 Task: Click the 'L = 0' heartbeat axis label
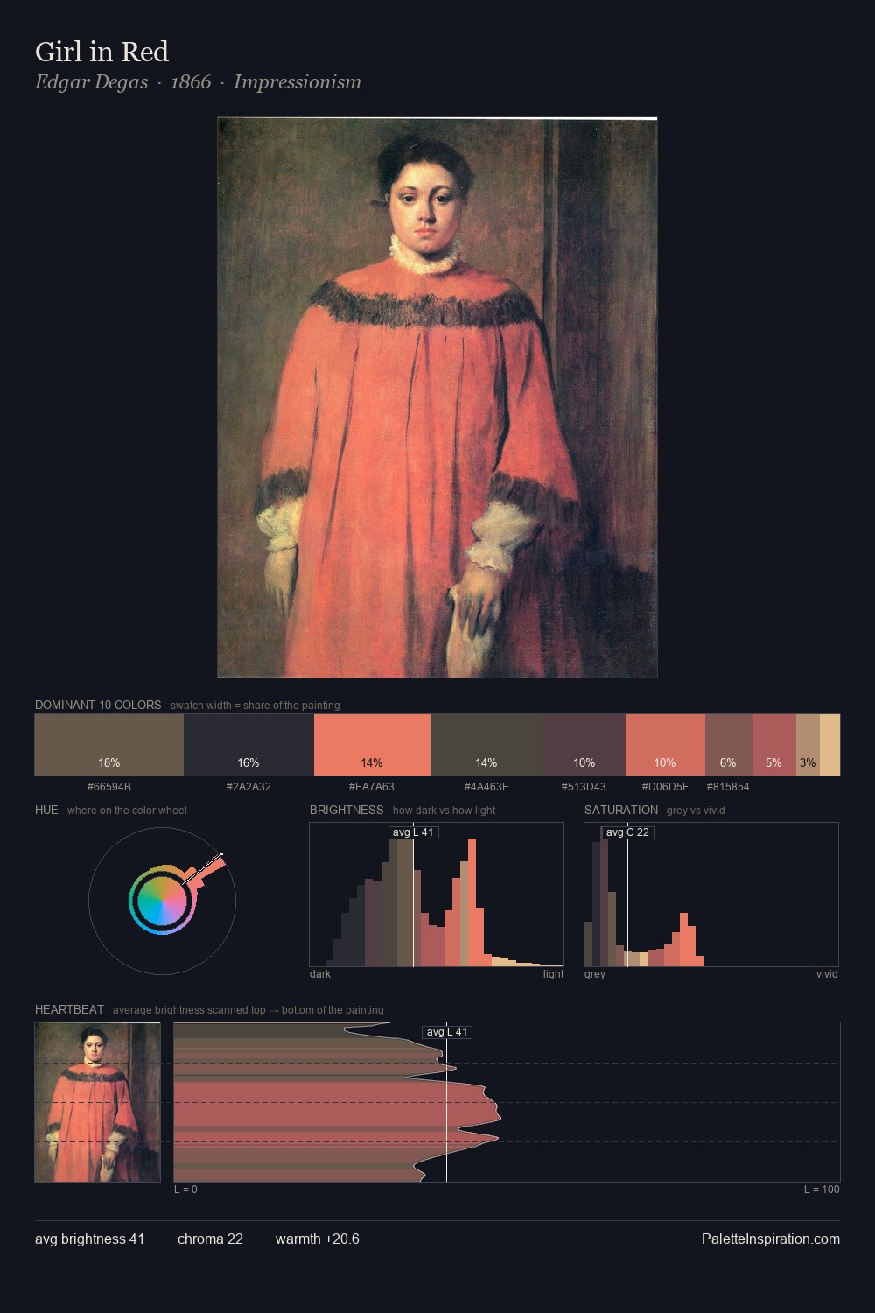[185, 1190]
